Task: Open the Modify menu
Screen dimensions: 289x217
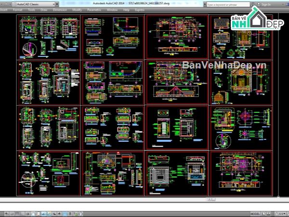Action: pyautogui.click(x=77, y=10)
